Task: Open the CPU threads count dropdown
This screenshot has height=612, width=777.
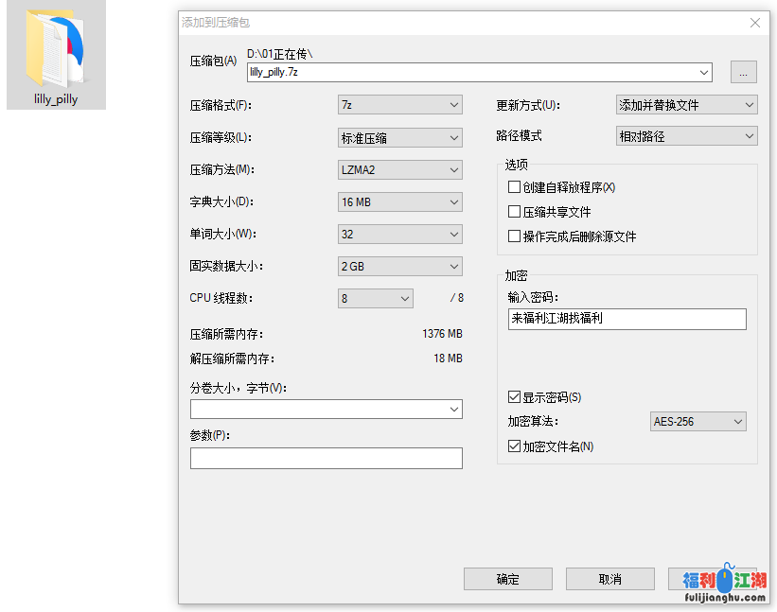Action: [x=376, y=299]
